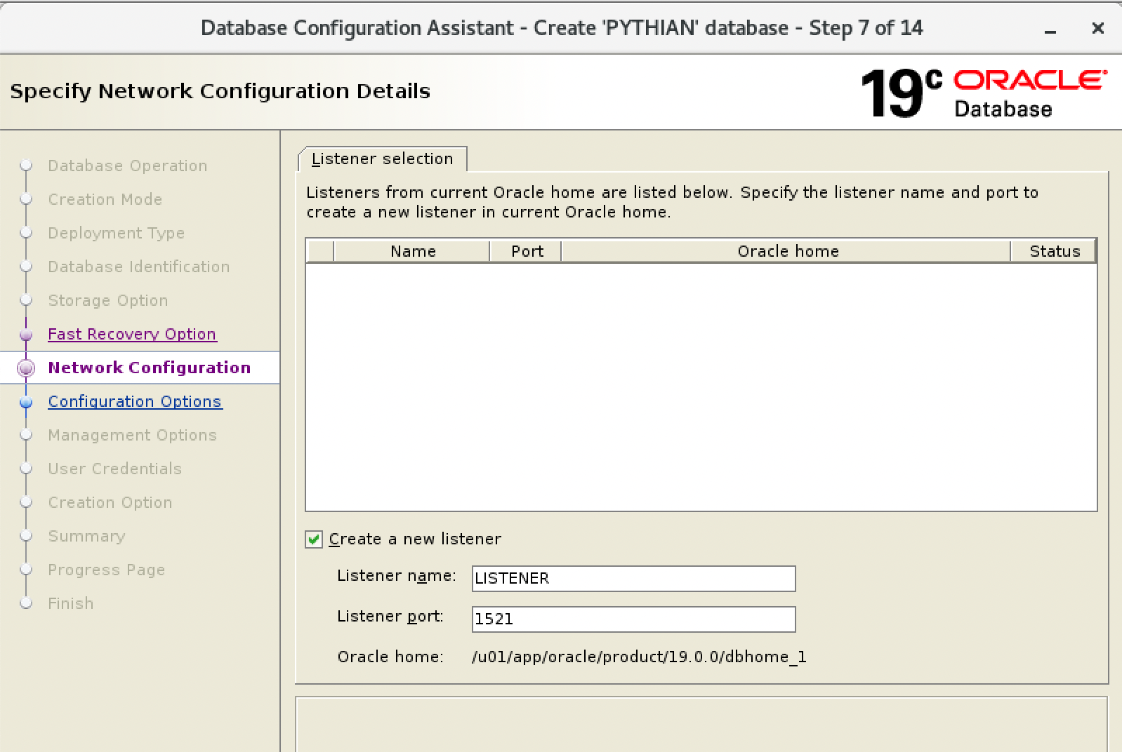Click the Listener name input field
Viewport: 1122px width, 752px height.
point(633,579)
